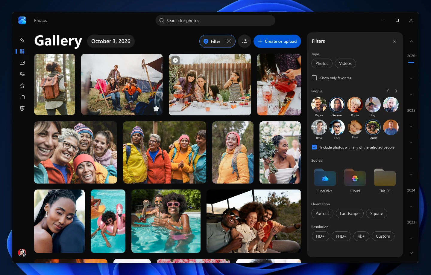This screenshot has width=431, height=275.
Task: Play the backyard lemonade video thumbnail
Action: (175, 60)
